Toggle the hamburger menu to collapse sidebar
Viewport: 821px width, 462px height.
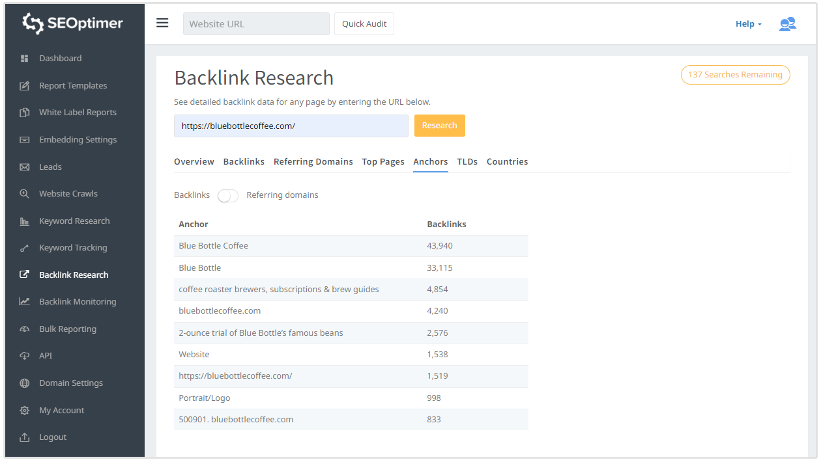[162, 23]
